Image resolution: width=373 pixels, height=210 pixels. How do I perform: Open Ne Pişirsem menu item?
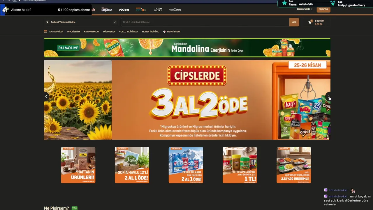point(173,32)
